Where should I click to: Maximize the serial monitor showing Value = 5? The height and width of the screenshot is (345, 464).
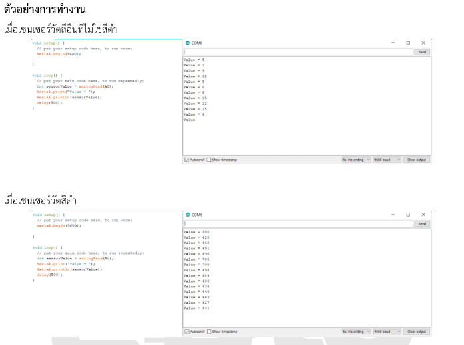408,43
